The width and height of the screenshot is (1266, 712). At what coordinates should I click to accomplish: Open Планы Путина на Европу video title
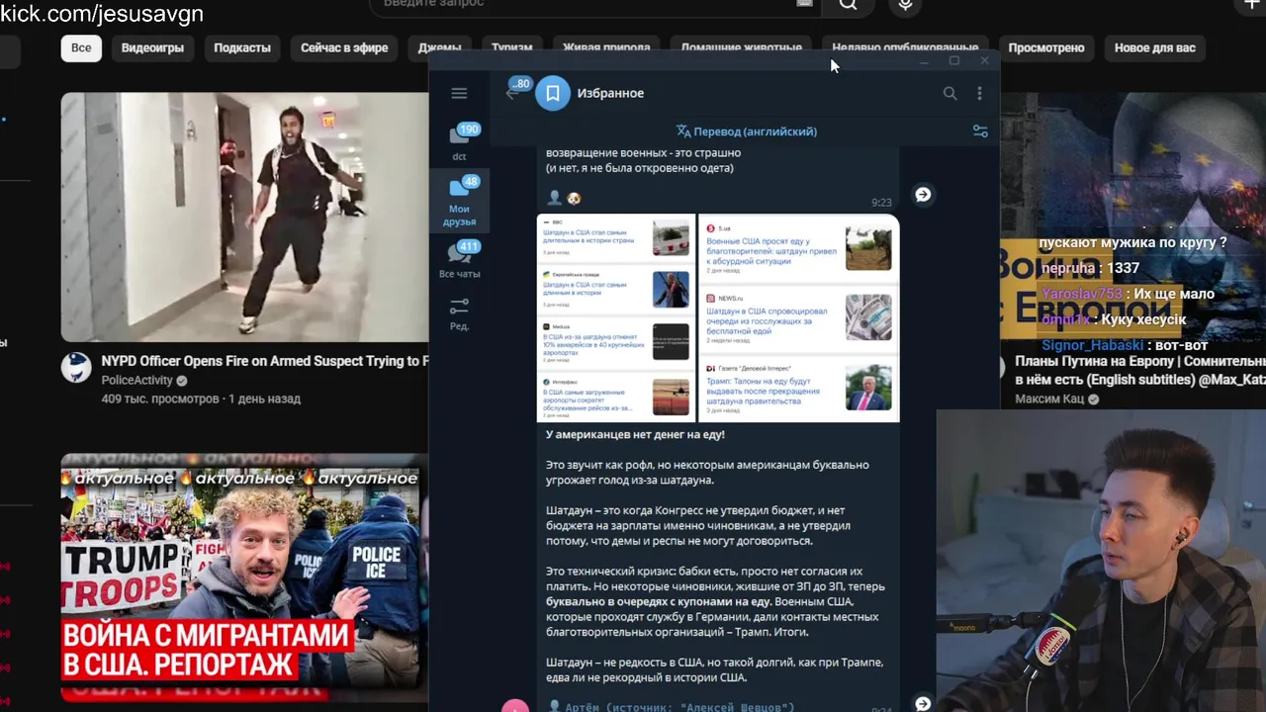click(1140, 371)
